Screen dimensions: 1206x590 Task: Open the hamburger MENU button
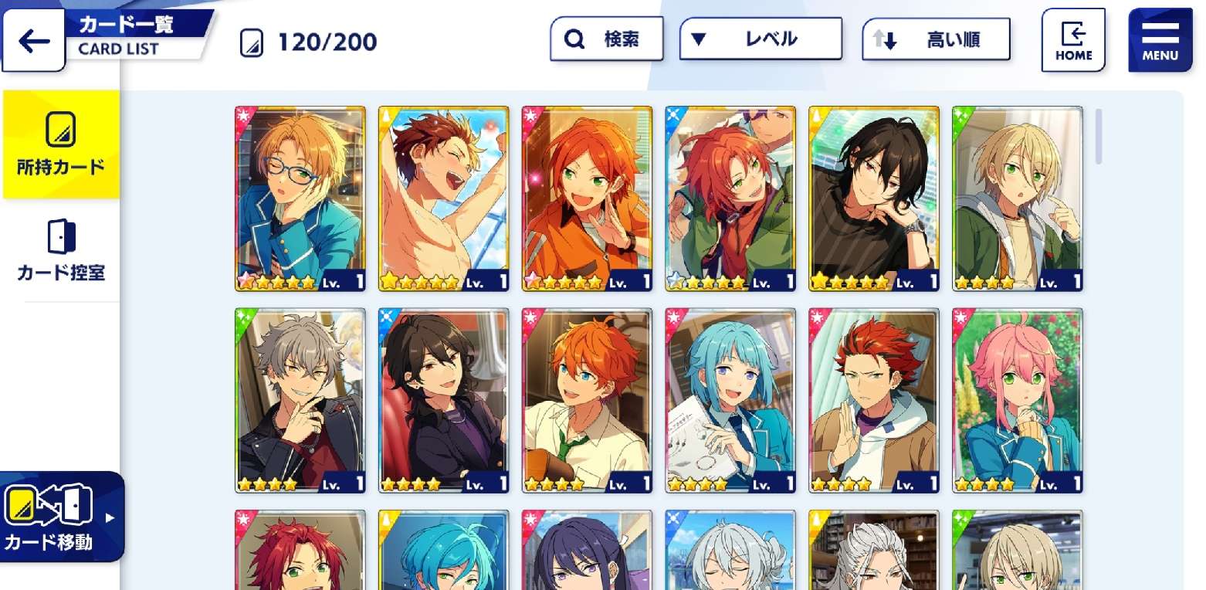(1160, 41)
